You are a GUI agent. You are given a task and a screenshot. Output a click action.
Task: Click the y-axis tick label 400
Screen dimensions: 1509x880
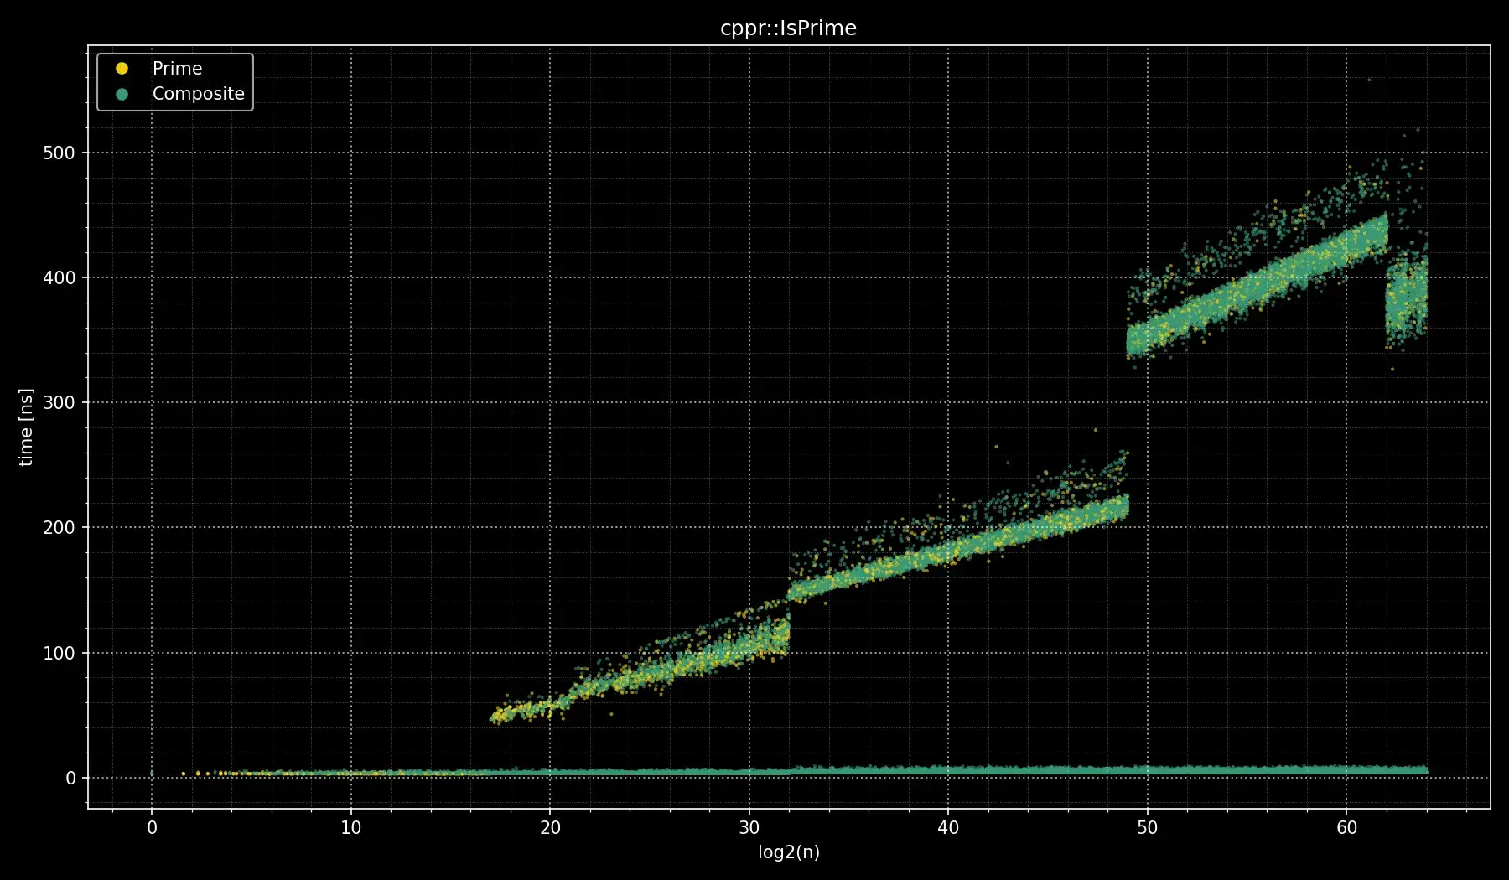tap(59, 277)
